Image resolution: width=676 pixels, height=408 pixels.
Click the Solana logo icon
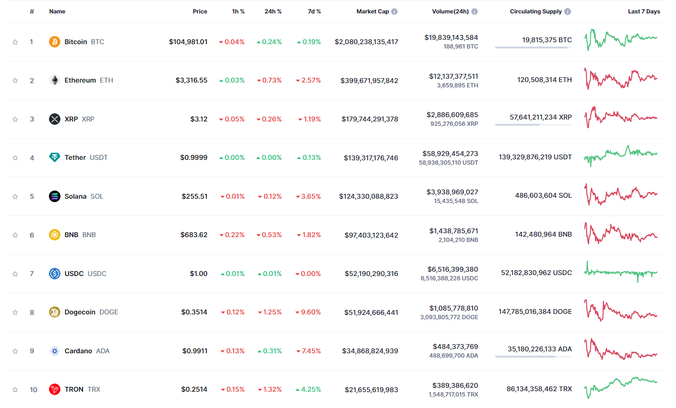[x=55, y=196]
